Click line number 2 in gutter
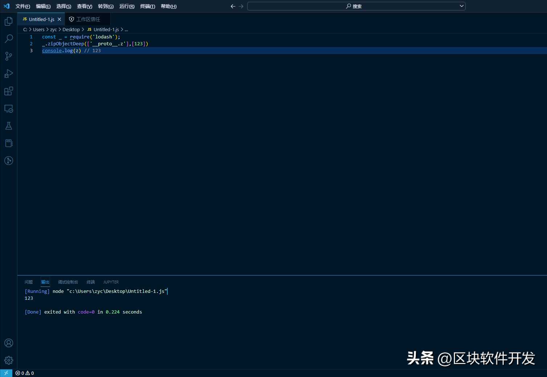Viewport: 547px width, 377px height. point(31,44)
